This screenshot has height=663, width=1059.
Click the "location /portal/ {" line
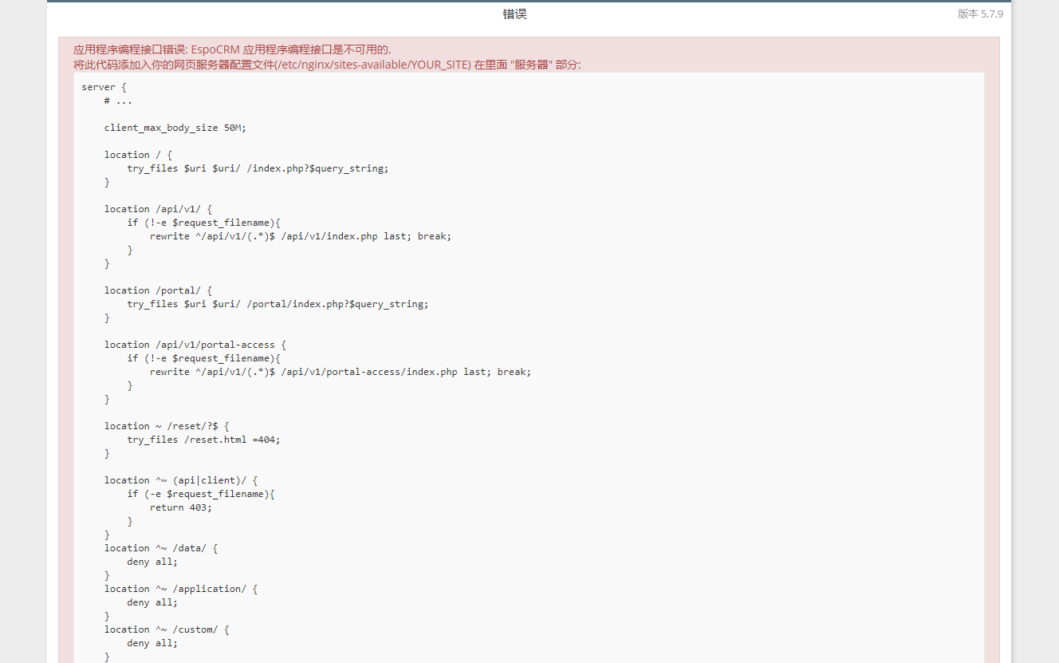tap(158, 290)
